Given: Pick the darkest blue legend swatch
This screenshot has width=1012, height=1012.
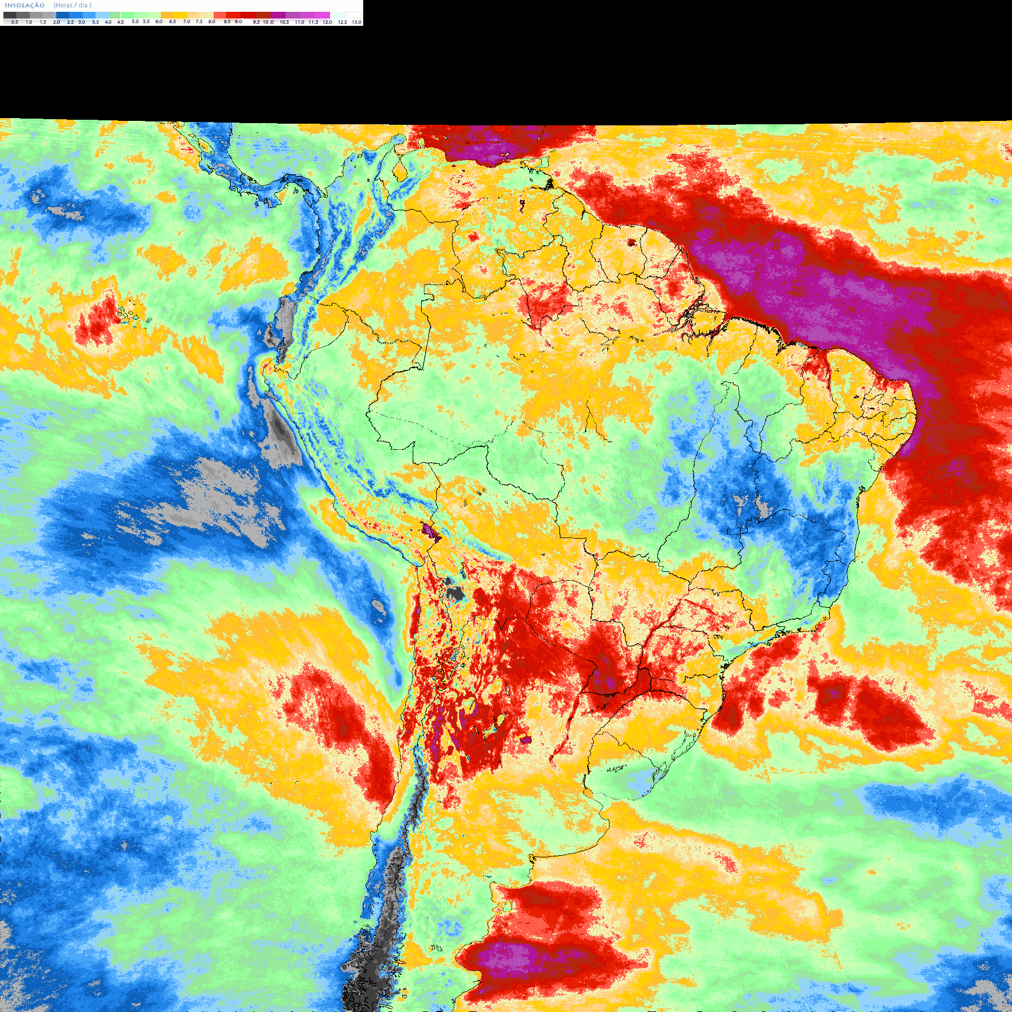Looking at the screenshot, I should (62, 15).
